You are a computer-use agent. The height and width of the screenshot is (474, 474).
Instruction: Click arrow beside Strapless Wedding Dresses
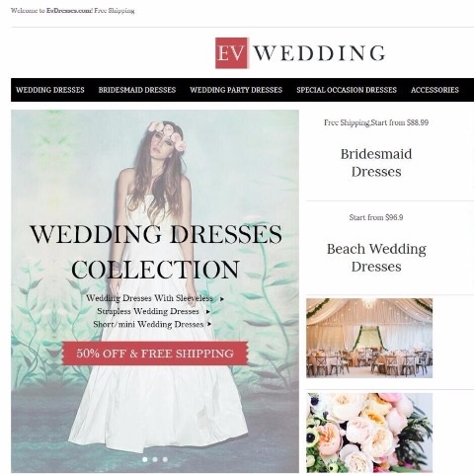[x=207, y=311]
